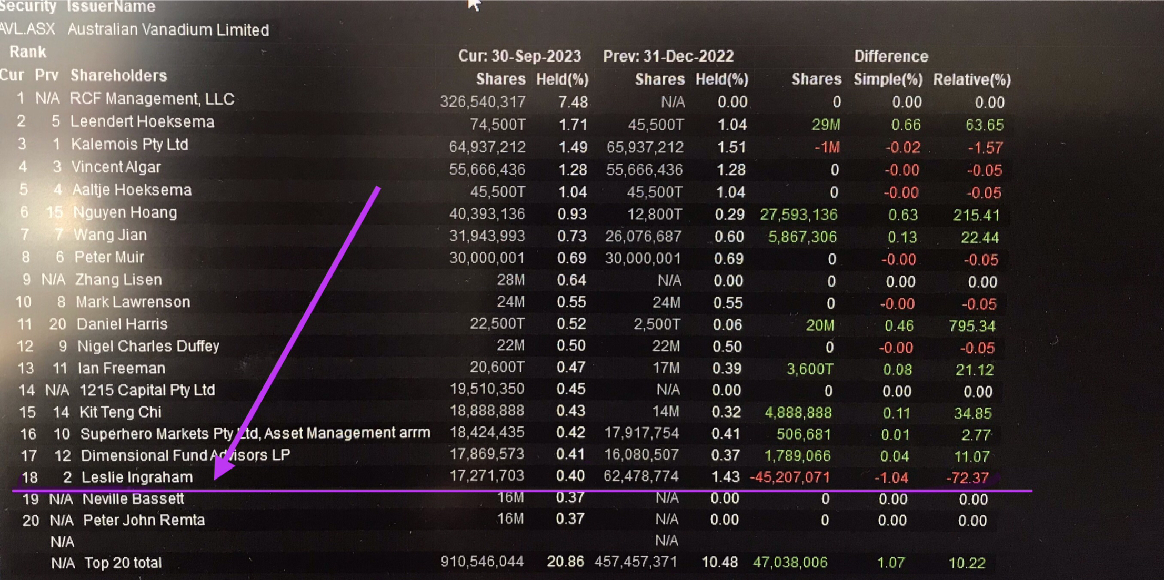Click current held percentage 7.48

573,102
